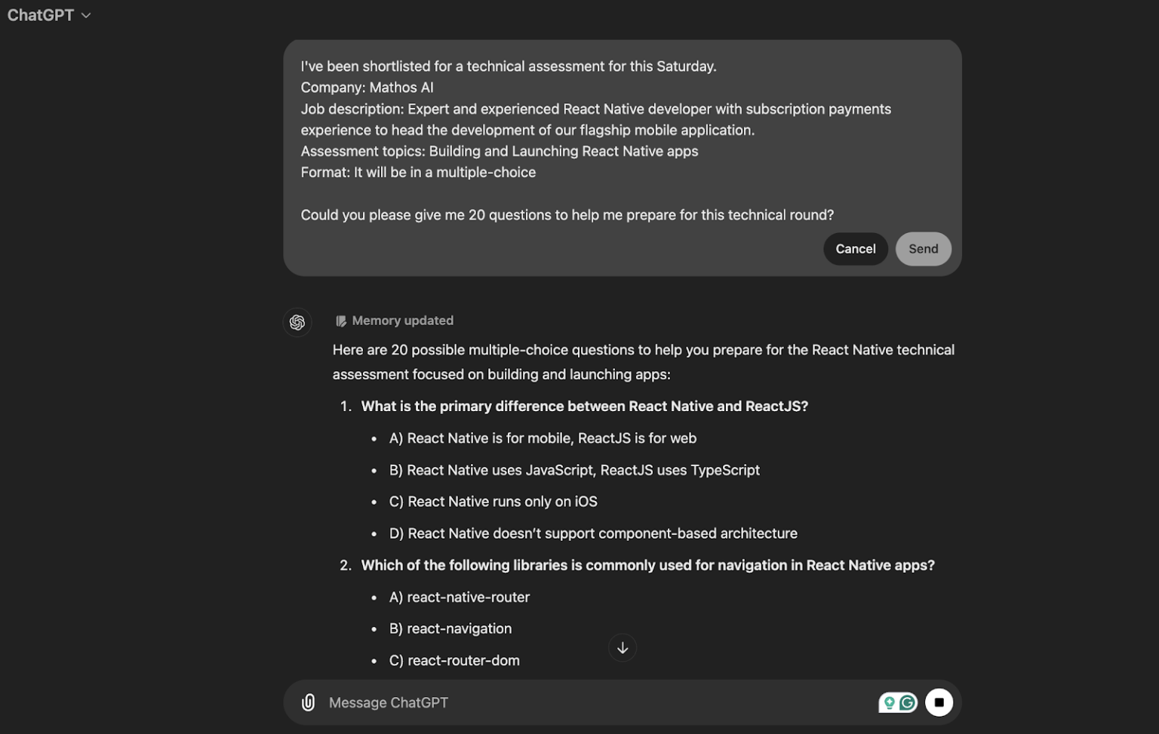This screenshot has width=1159, height=734.
Task: Cancel editing the message
Action: tap(856, 249)
